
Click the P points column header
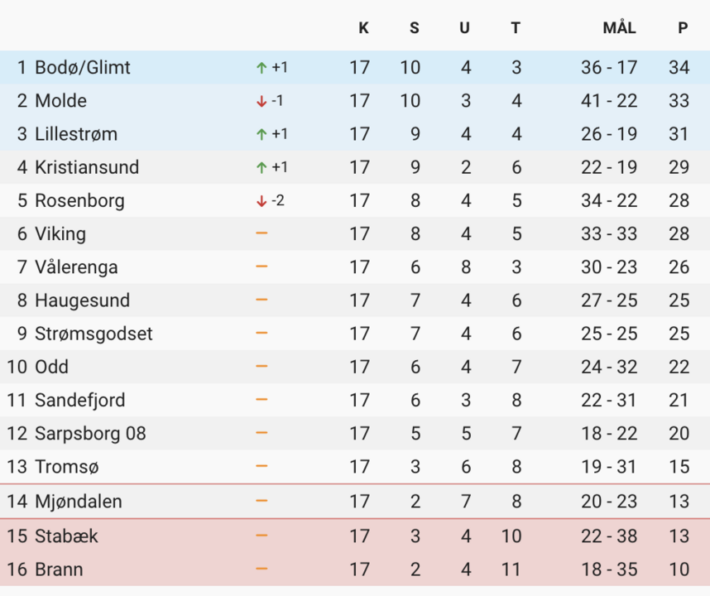tap(683, 28)
